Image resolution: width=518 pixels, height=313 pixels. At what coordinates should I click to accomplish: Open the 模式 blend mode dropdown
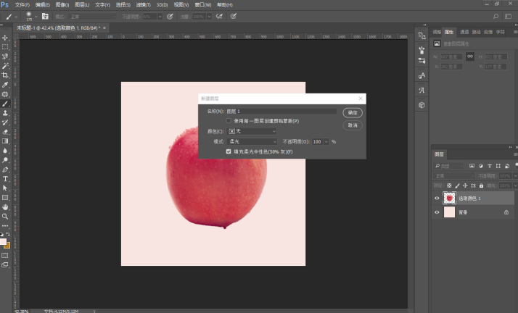click(252, 141)
